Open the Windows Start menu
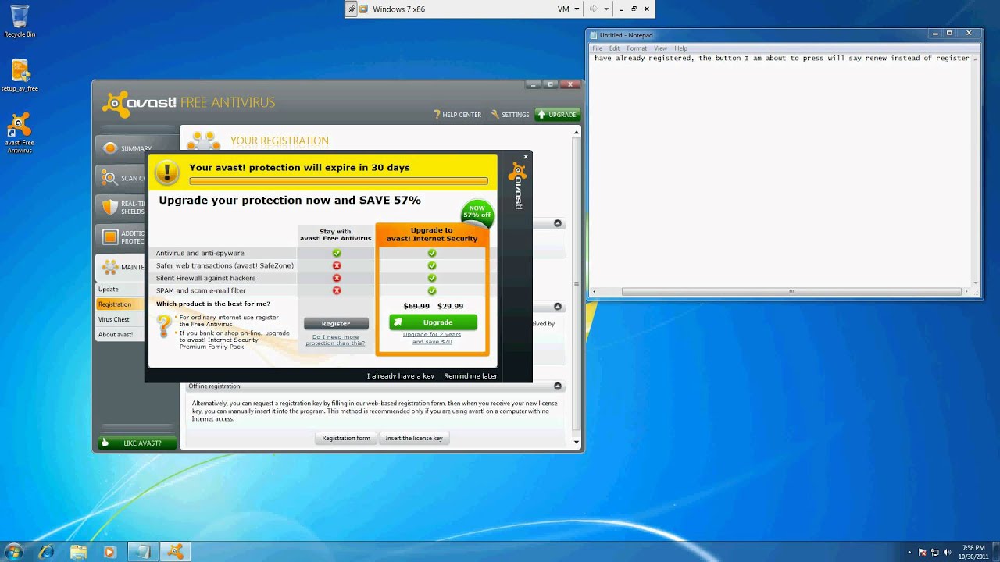This screenshot has width=1000, height=562. coord(14,551)
